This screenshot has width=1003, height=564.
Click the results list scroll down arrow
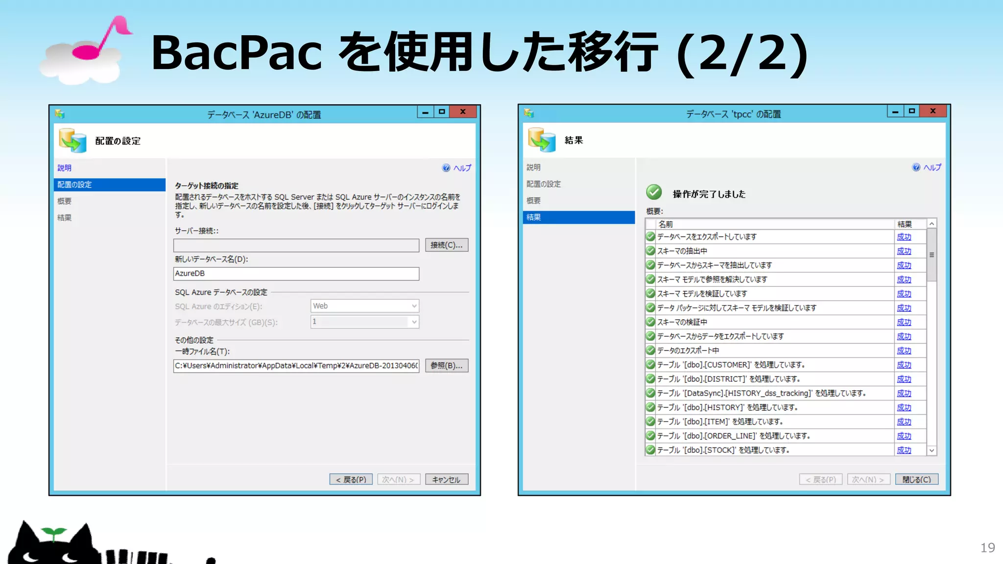tap(932, 450)
